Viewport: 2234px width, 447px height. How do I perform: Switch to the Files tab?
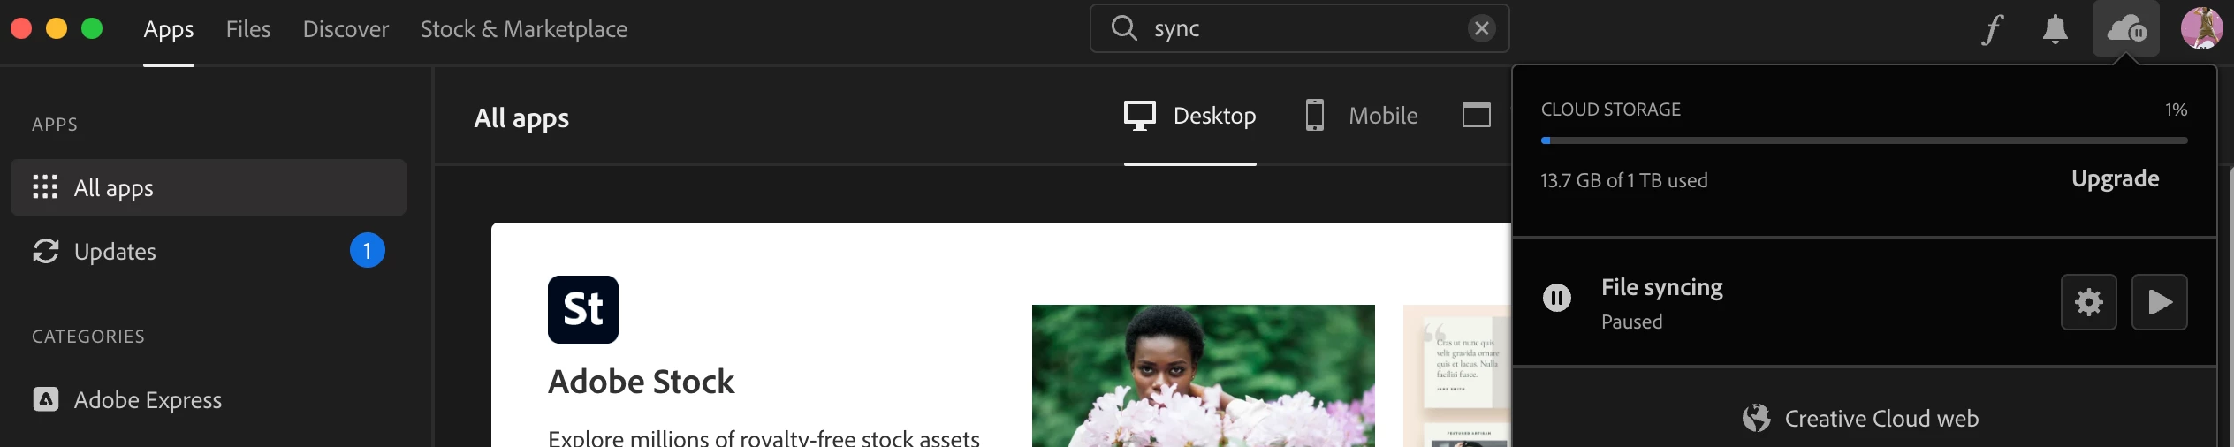248,29
